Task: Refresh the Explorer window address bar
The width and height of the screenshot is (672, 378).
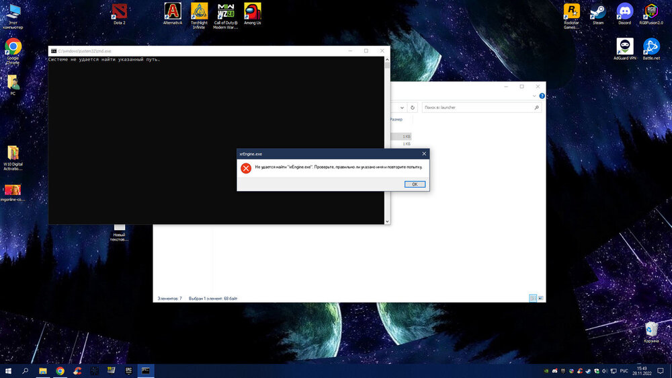Action: tap(413, 108)
